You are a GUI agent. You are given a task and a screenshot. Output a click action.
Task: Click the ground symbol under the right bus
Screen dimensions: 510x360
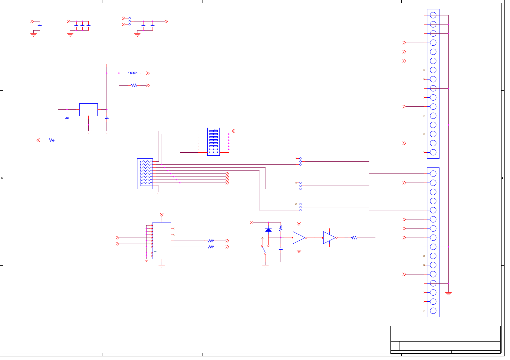coord(449,294)
